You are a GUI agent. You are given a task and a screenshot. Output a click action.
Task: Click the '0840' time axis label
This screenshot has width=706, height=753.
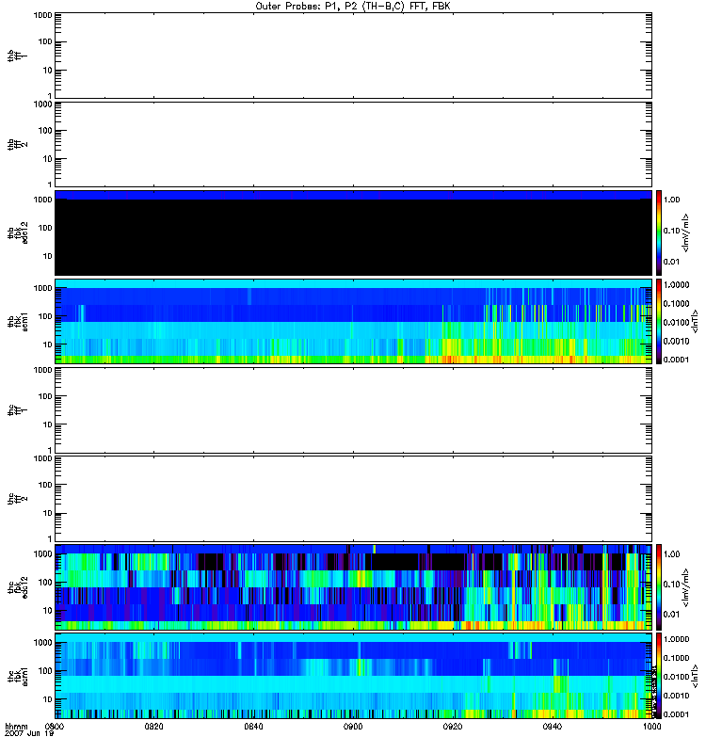(253, 727)
